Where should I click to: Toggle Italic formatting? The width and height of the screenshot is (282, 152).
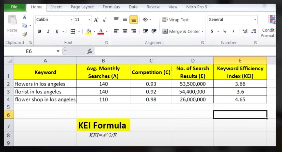tap(48, 31)
